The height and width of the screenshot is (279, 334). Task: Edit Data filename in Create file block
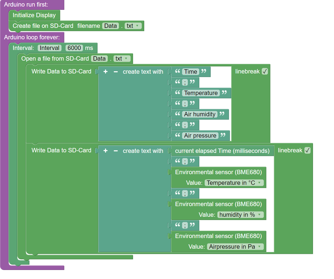click(x=110, y=26)
